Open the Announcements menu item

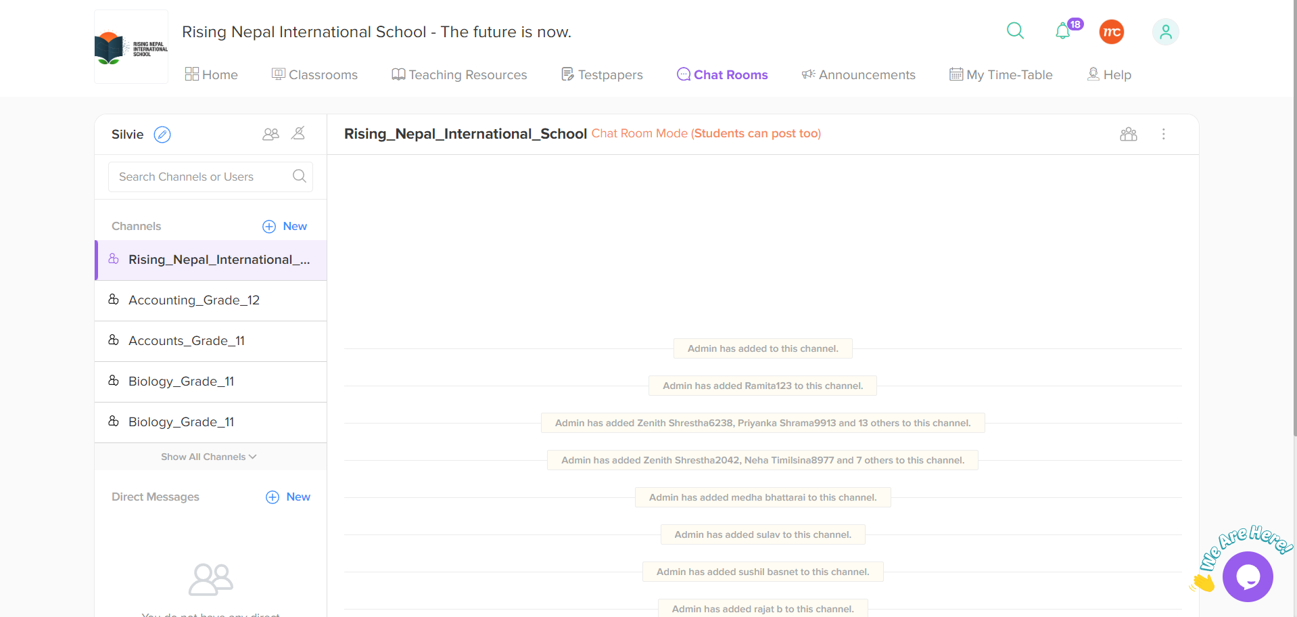[858, 74]
